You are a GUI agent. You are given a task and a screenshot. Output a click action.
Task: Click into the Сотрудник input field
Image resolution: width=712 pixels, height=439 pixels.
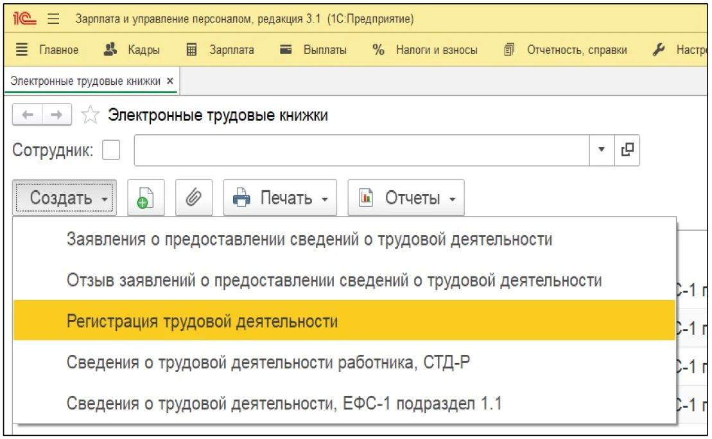360,151
